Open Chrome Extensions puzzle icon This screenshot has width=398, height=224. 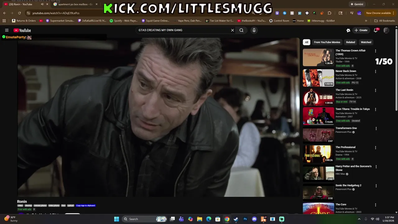point(330,13)
